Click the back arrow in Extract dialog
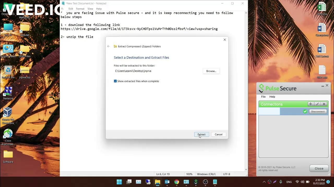 coord(109,46)
